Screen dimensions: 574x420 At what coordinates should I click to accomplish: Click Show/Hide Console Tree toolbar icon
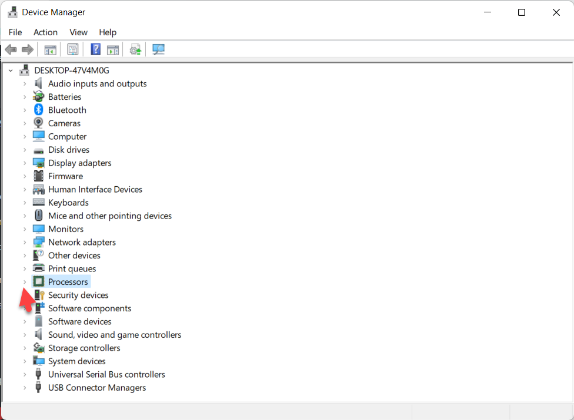coord(51,50)
